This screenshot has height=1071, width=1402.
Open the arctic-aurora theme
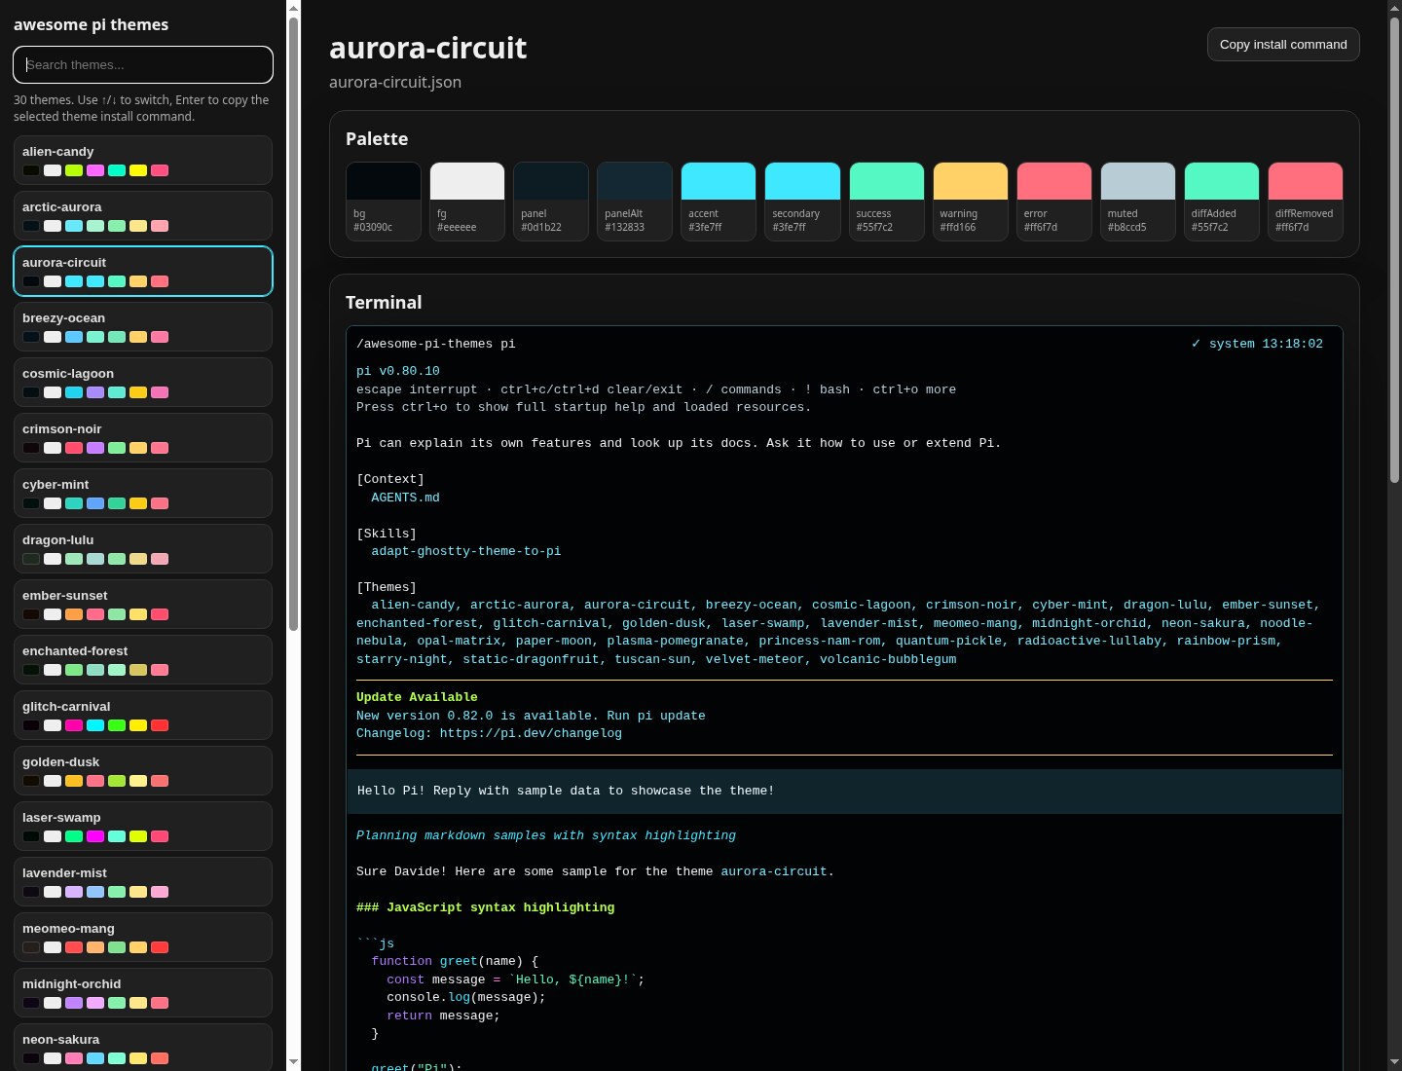coord(143,215)
